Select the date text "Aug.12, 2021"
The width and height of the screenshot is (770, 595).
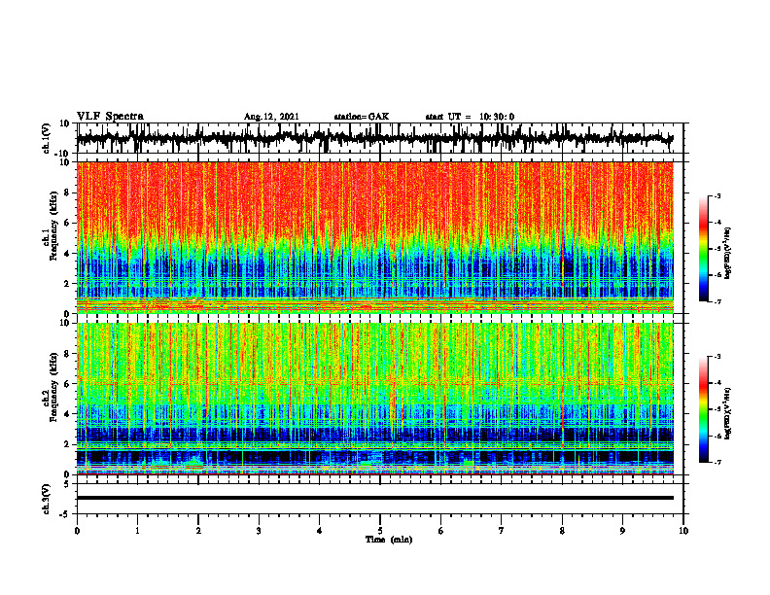click(x=271, y=117)
